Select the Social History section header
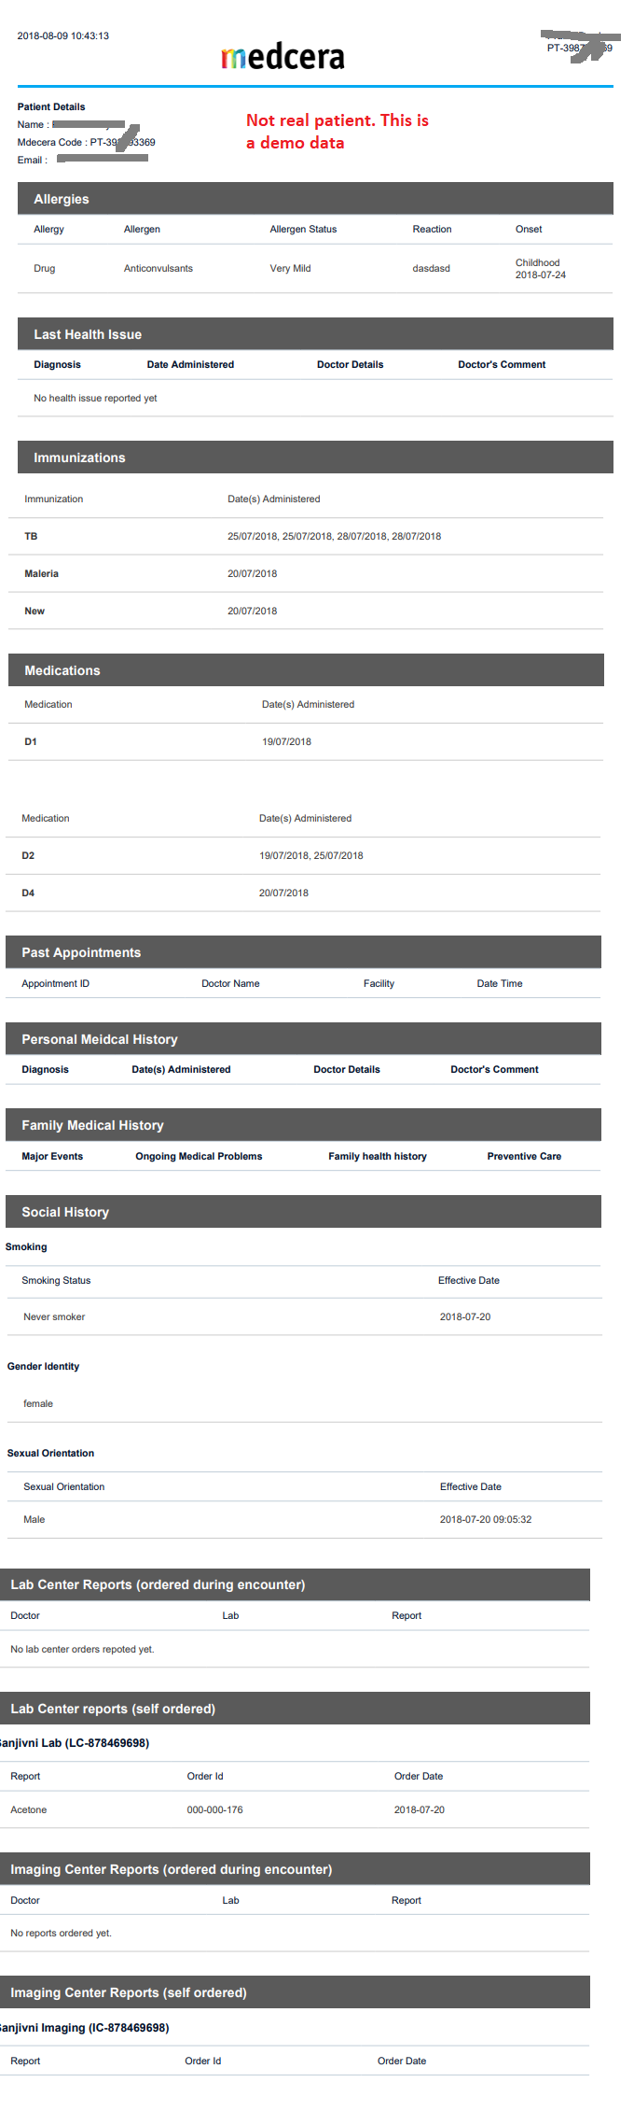Viewport: 634px width, 2125px height. click(x=65, y=1212)
